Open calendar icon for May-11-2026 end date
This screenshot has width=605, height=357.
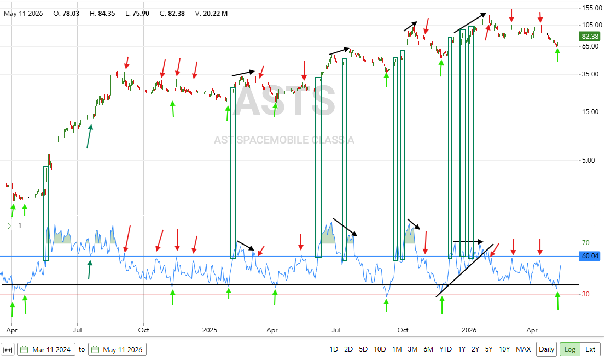click(x=95, y=350)
